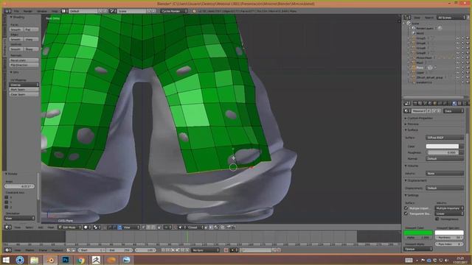Click the Mark Seam button
The width and height of the screenshot is (472, 265).
(x=24, y=90)
